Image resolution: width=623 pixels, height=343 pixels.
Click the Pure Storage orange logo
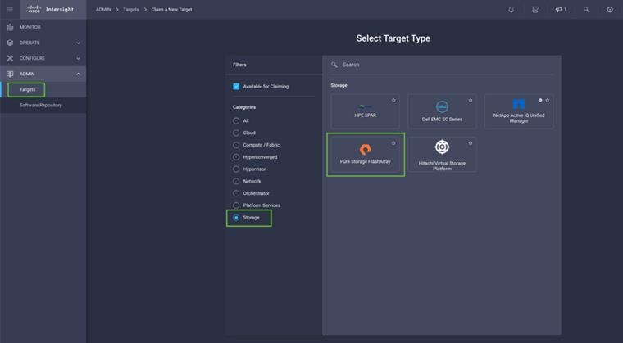tap(365, 150)
